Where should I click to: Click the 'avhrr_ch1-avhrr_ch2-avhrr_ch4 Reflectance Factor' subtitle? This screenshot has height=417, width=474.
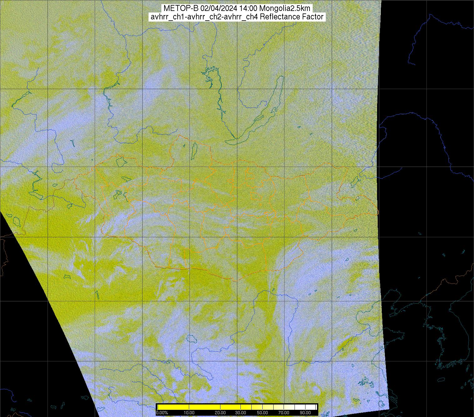(237, 17)
